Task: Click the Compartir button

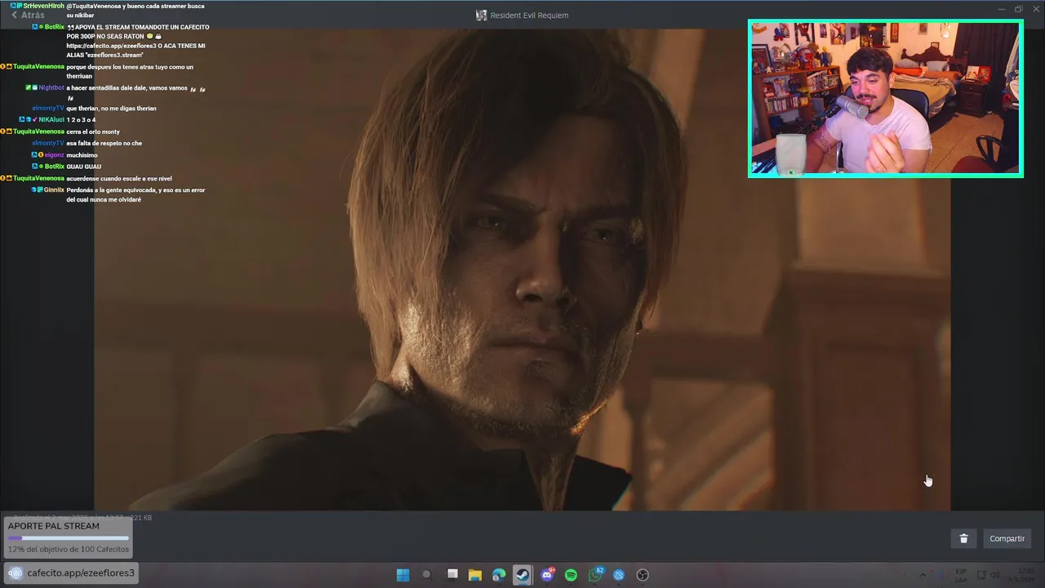Action: click(1007, 538)
